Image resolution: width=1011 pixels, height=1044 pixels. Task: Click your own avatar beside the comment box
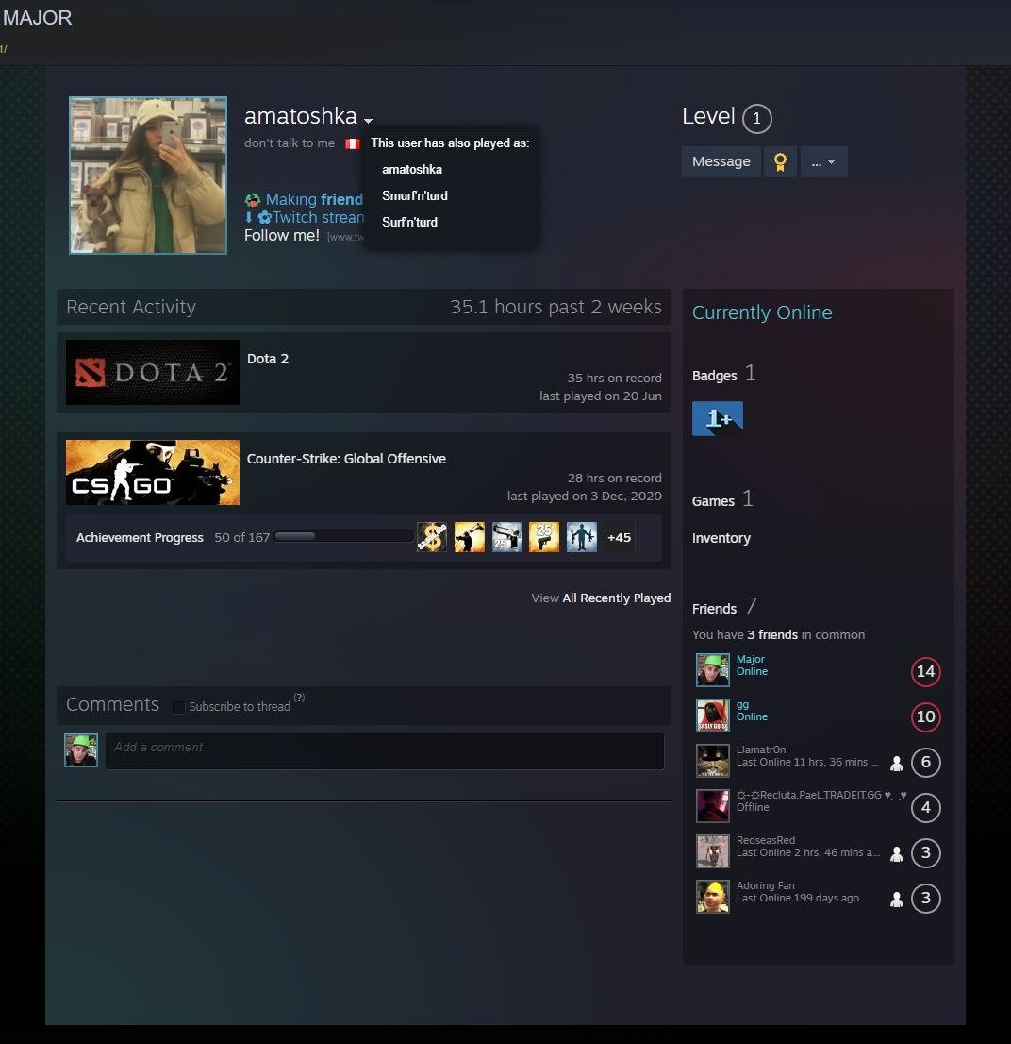coord(81,750)
